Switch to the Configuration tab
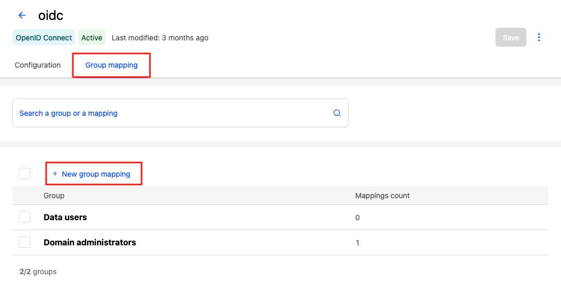This screenshot has width=561, height=292. point(38,66)
